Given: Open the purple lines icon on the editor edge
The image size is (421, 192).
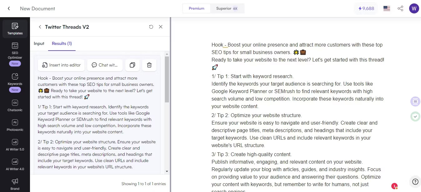Looking at the screenshot, I should coord(415,101).
